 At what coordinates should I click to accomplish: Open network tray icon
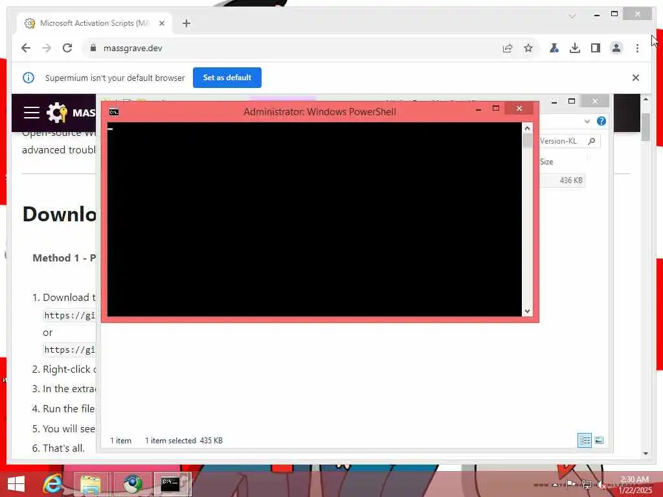tap(587, 484)
